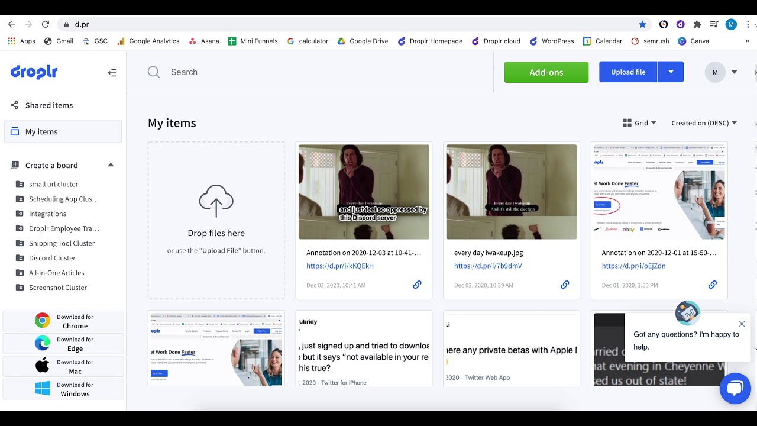The image size is (757, 426).
Task: Click Download for Chrome button
Action: pyautogui.click(x=63, y=321)
